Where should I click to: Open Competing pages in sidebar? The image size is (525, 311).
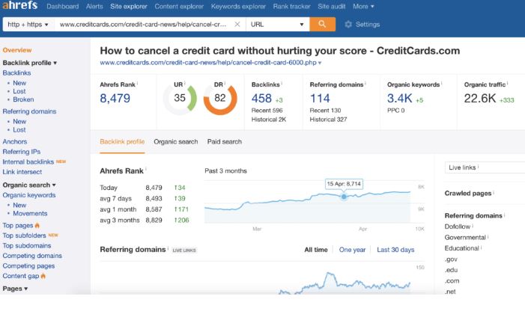[x=28, y=266]
